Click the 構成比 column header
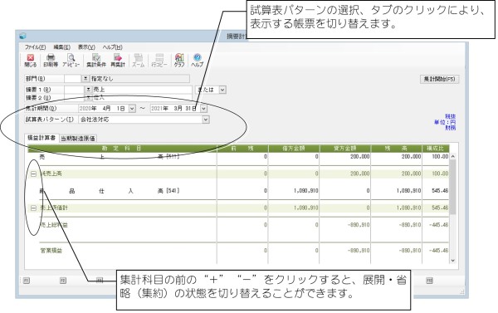 click(436, 149)
